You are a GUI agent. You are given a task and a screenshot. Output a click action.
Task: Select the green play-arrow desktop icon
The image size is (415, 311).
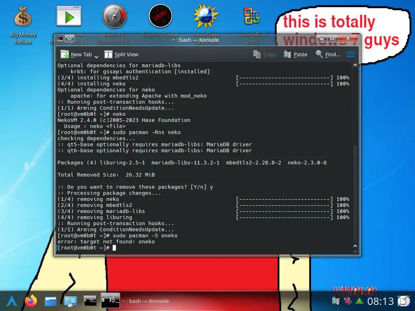[69, 16]
